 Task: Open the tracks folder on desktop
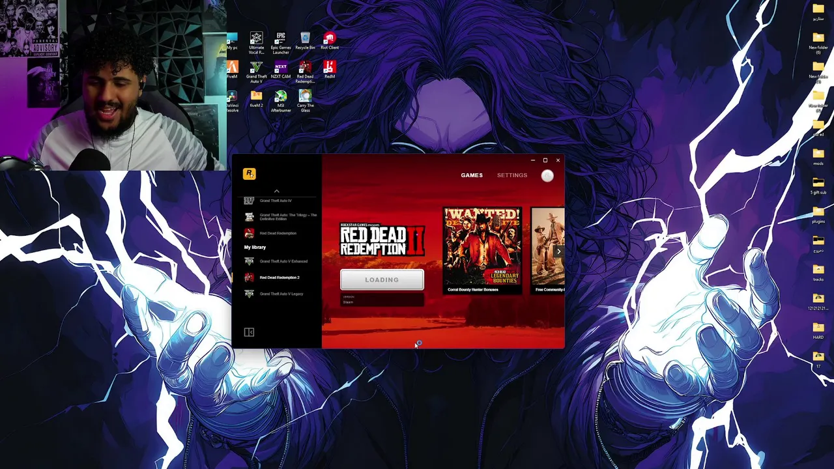click(x=818, y=272)
